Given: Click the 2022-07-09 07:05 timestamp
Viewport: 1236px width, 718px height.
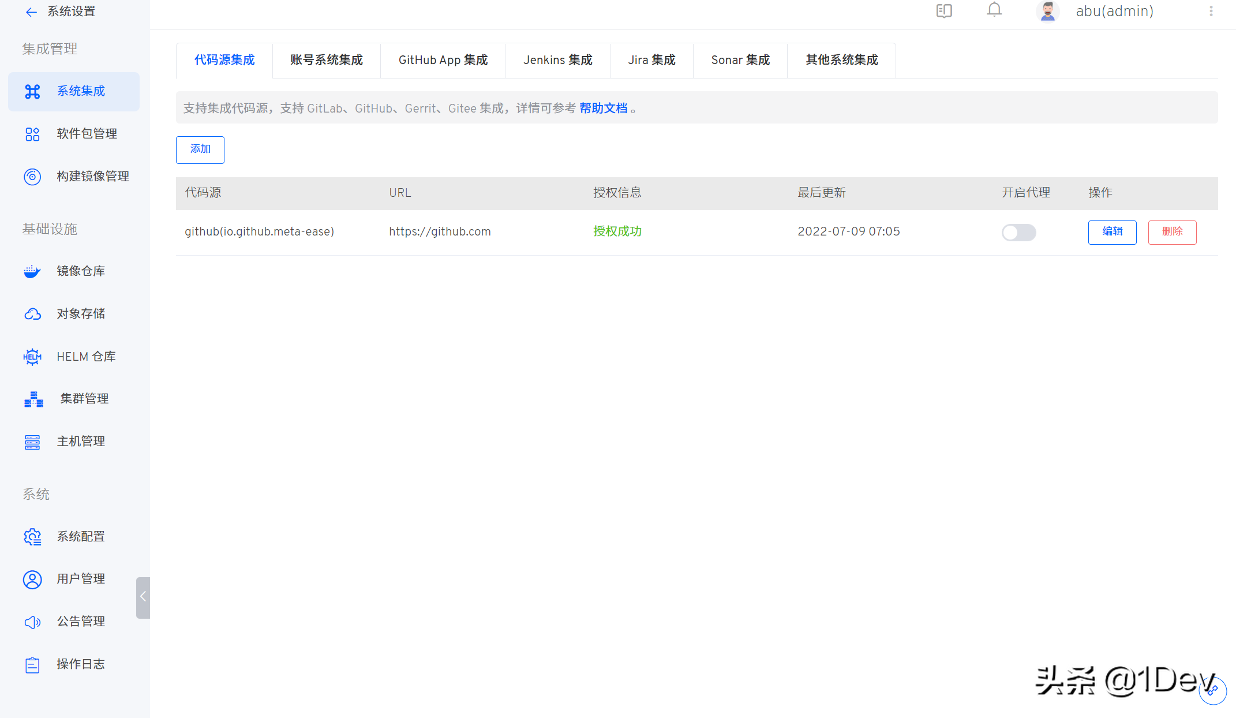Looking at the screenshot, I should [849, 232].
